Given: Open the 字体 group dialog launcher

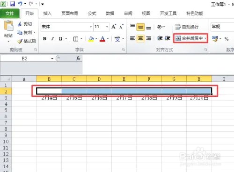Looking at the screenshot, I should pyautogui.click(x=124, y=50).
